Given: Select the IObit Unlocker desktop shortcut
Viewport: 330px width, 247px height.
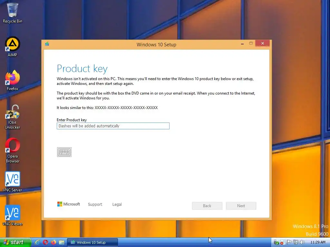Looking at the screenshot, I should pos(13,117).
